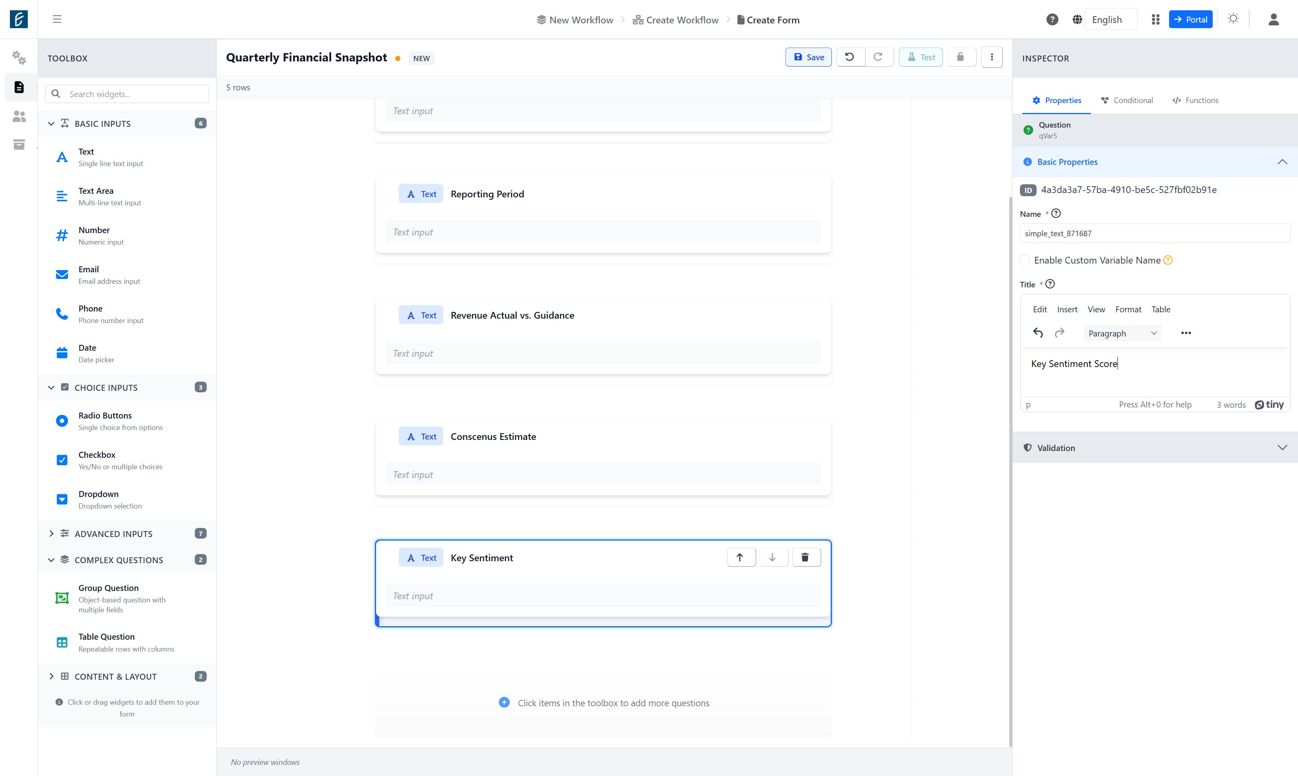1298x776 pixels.
Task: Open the users sidebar icon
Action: click(x=19, y=116)
